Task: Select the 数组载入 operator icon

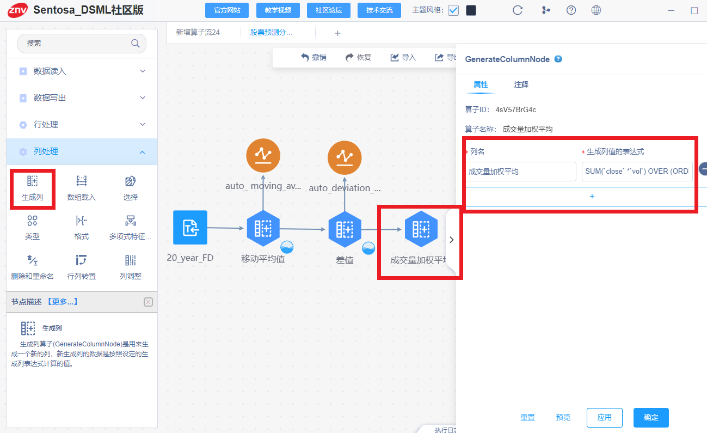Action: tap(82, 181)
